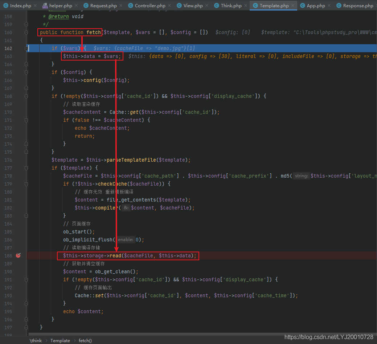Click echo $content on line 195
Viewport: 377px width, 344px height.
pos(83,312)
